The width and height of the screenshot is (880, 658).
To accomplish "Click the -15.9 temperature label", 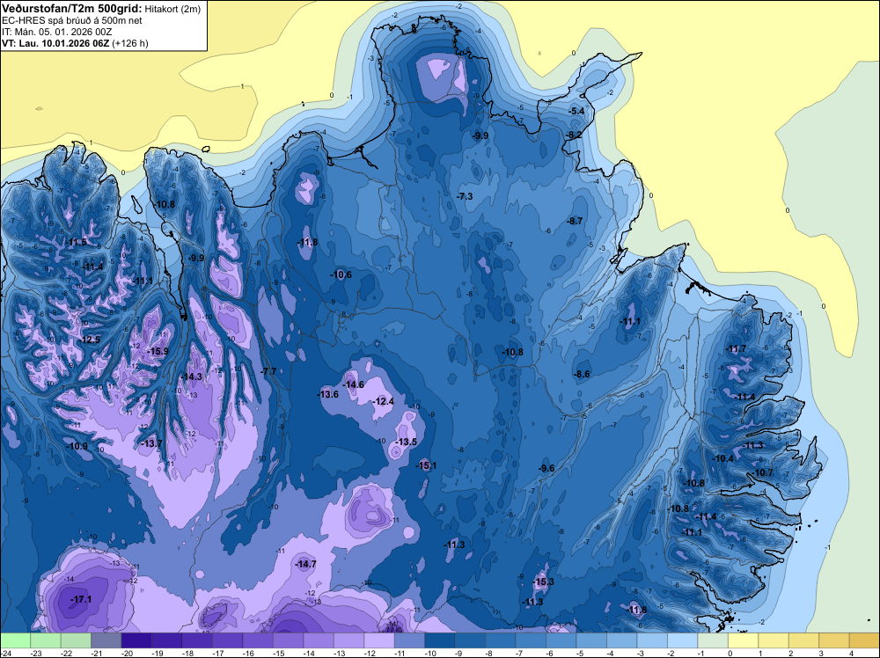I will pyautogui.click(x=158, y=351).
